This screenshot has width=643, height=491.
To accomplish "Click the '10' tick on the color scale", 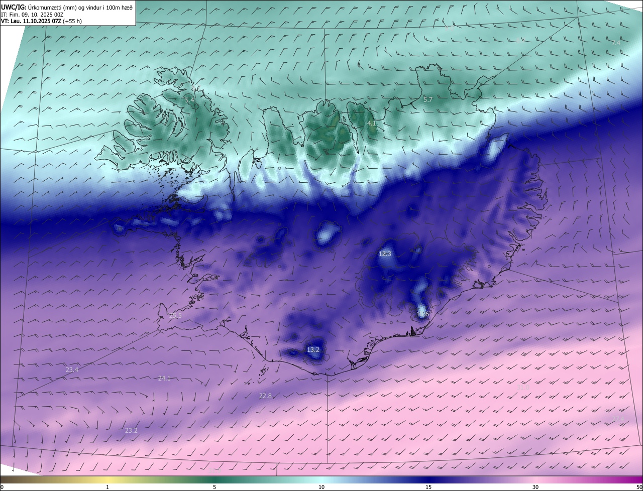I will [321, 487].
